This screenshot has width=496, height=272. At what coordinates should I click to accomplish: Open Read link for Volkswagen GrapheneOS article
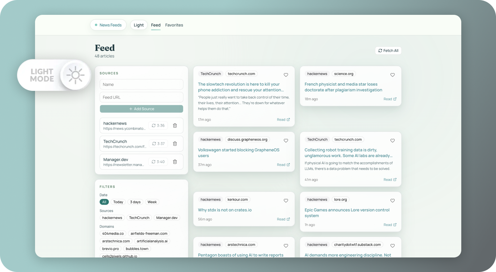click(x=283, y=165)
